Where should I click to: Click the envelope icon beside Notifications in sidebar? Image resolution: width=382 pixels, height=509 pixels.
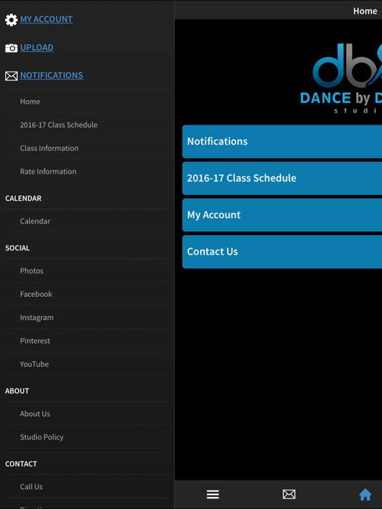(x=11, y=76)
